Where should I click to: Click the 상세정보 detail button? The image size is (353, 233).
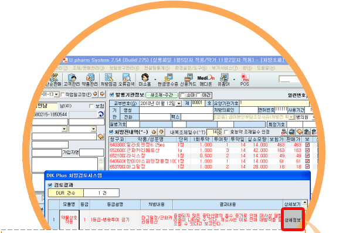293,220
